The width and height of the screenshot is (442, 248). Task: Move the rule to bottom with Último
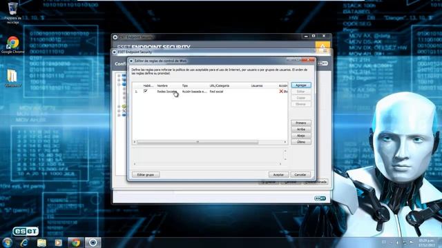301,142
